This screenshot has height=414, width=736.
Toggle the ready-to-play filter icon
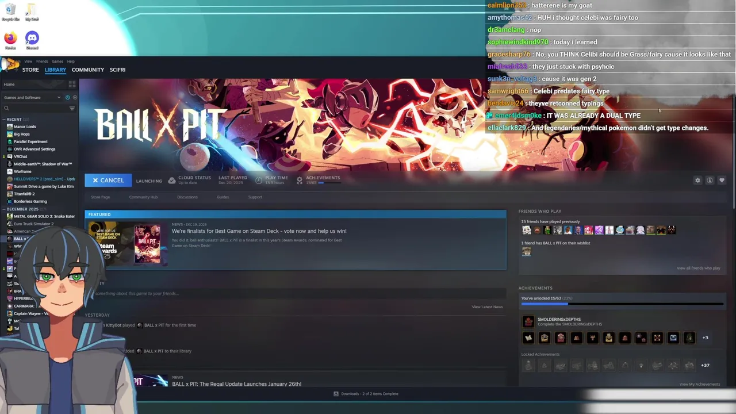74,97
